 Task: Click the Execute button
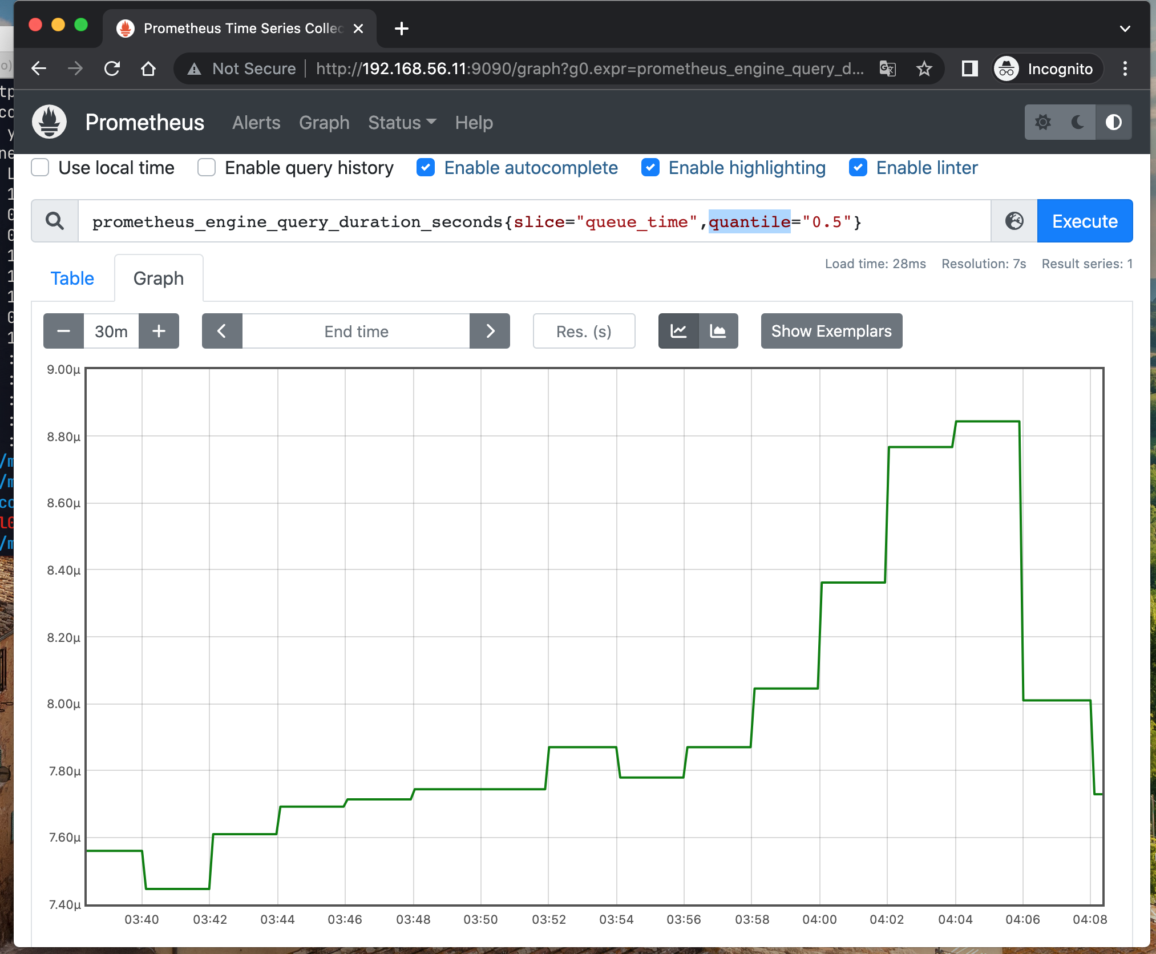pyautogui.click(x=1085, y=221)
